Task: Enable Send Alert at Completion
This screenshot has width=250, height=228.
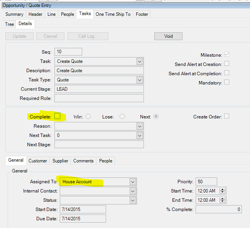Action: coord(226,73)
